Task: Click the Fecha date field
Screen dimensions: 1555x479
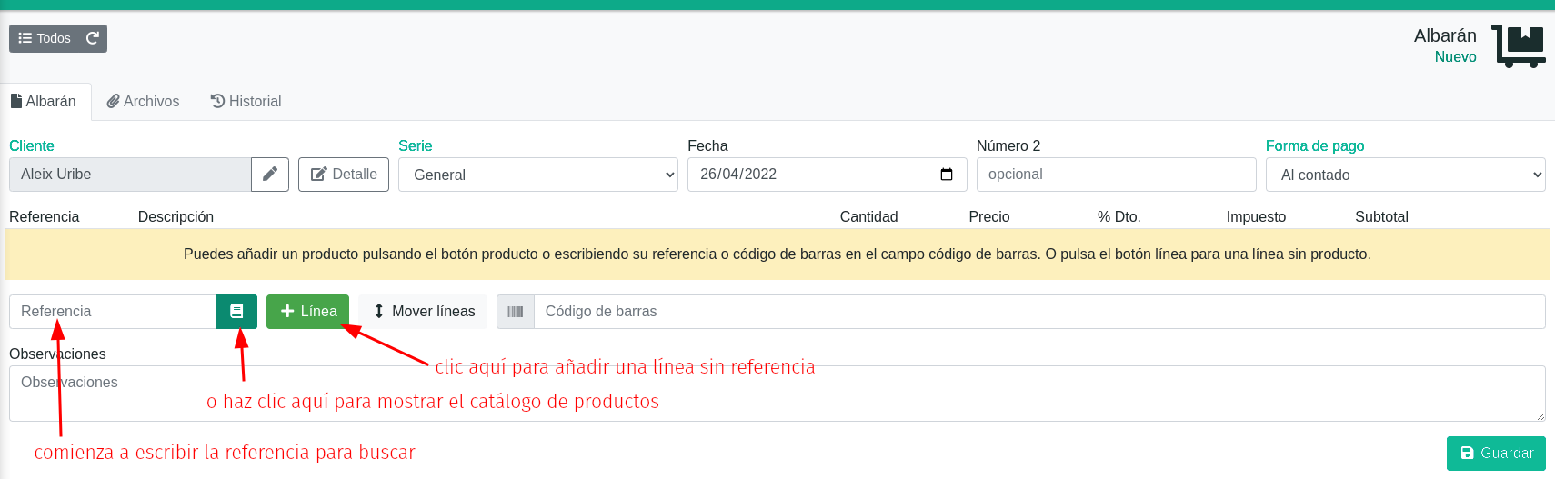Action: 827,175
